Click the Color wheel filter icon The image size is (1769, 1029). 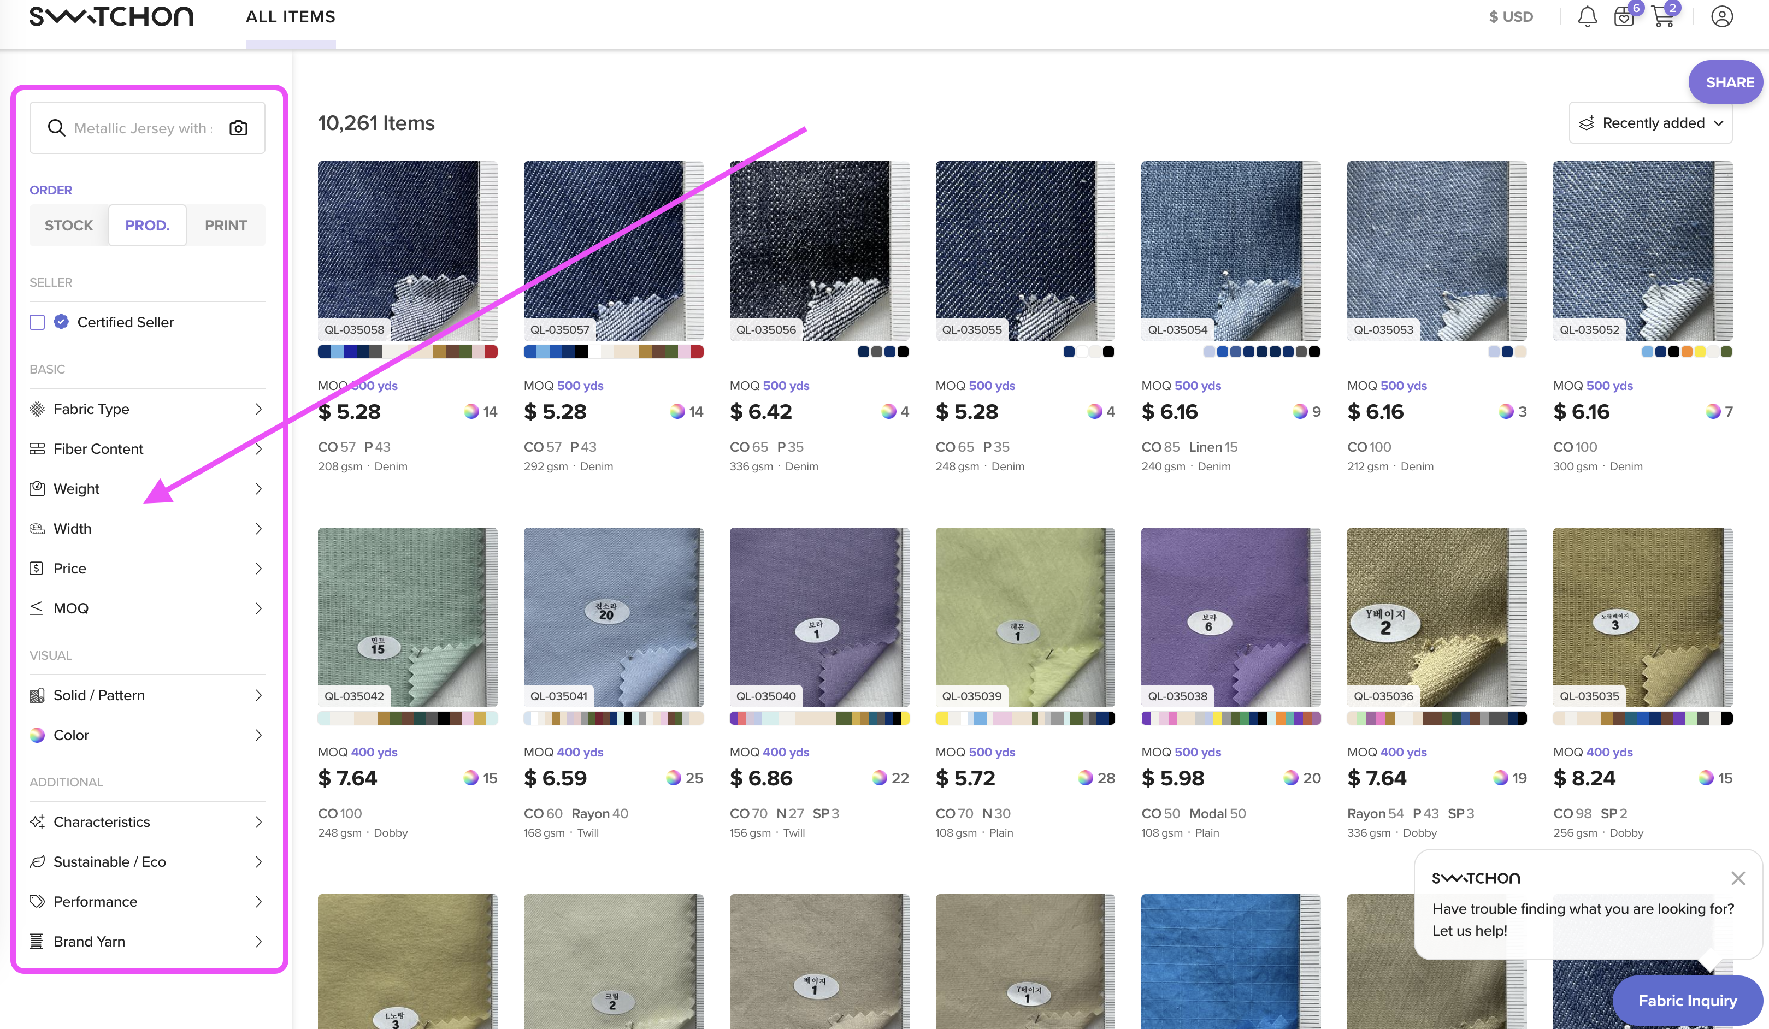pyautogui.click(x=37, y=735)
